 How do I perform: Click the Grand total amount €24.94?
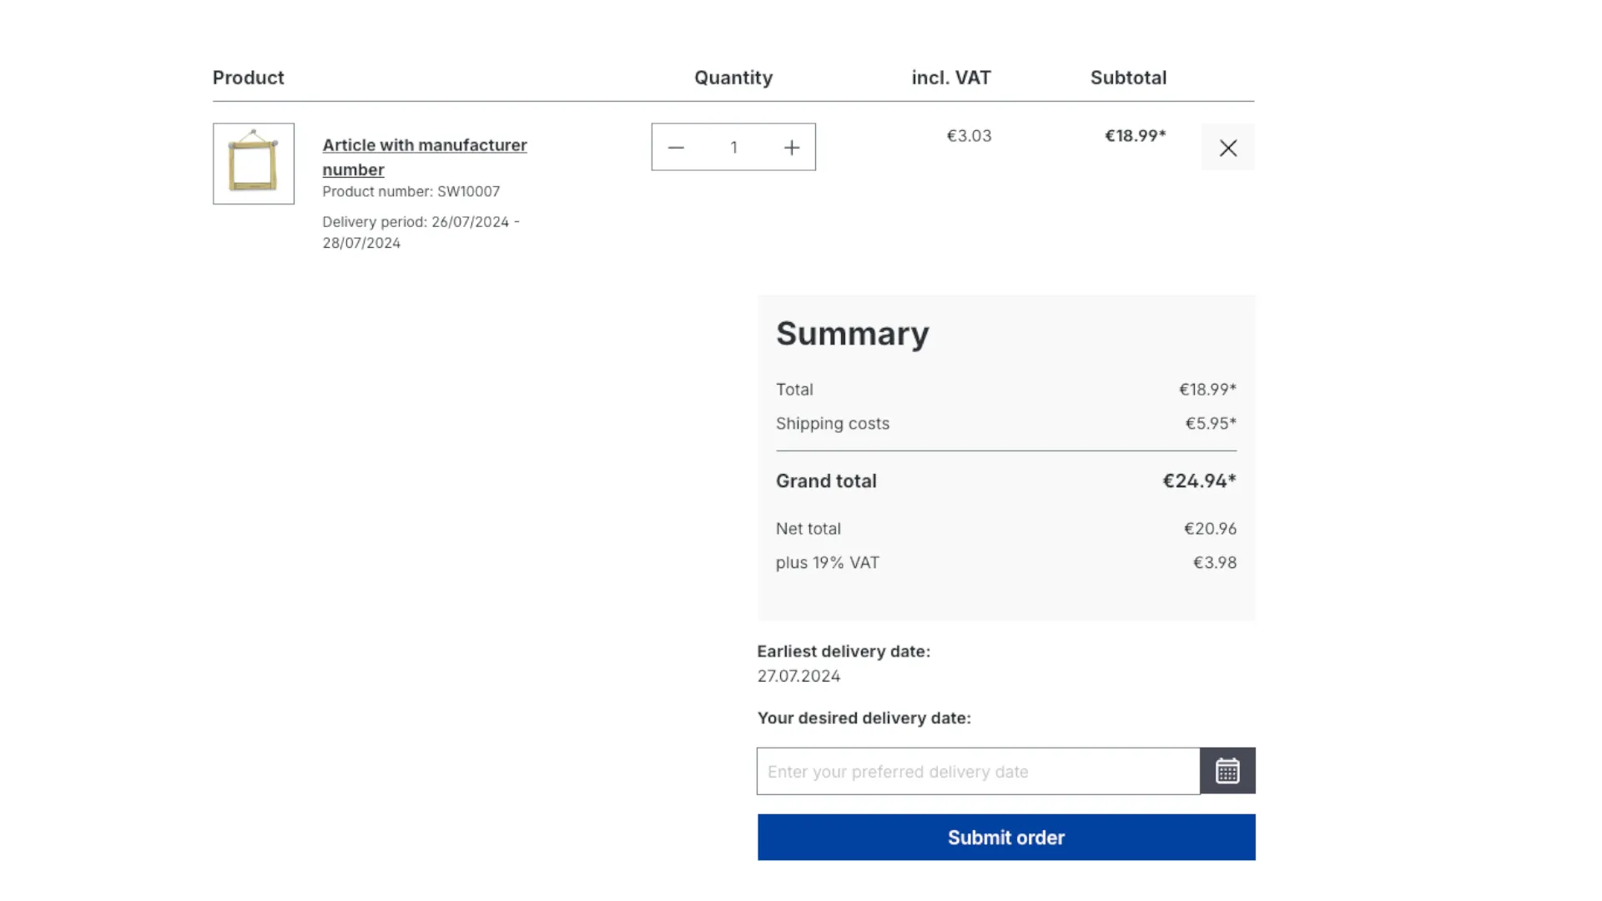[x=1199, y=481]
